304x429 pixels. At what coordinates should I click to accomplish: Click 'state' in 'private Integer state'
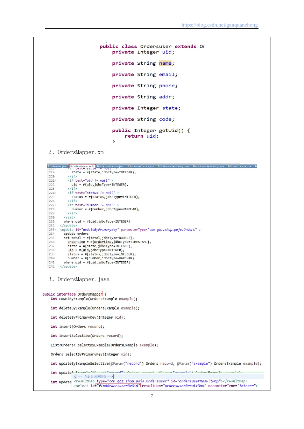pos(170,108)
